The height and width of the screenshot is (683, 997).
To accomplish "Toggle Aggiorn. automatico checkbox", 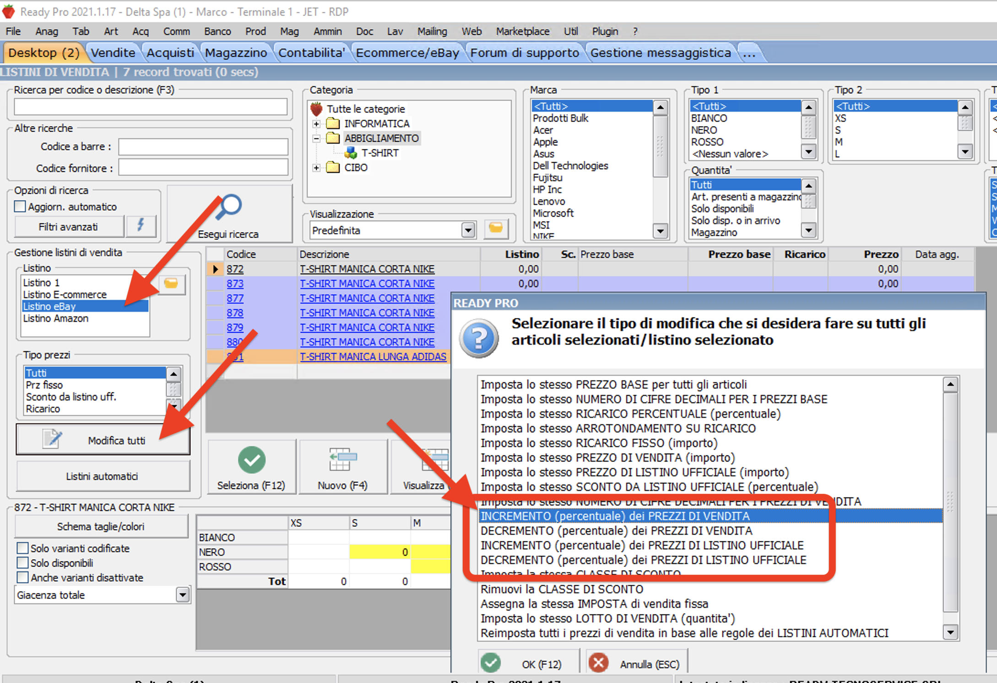I will (20, 206).
